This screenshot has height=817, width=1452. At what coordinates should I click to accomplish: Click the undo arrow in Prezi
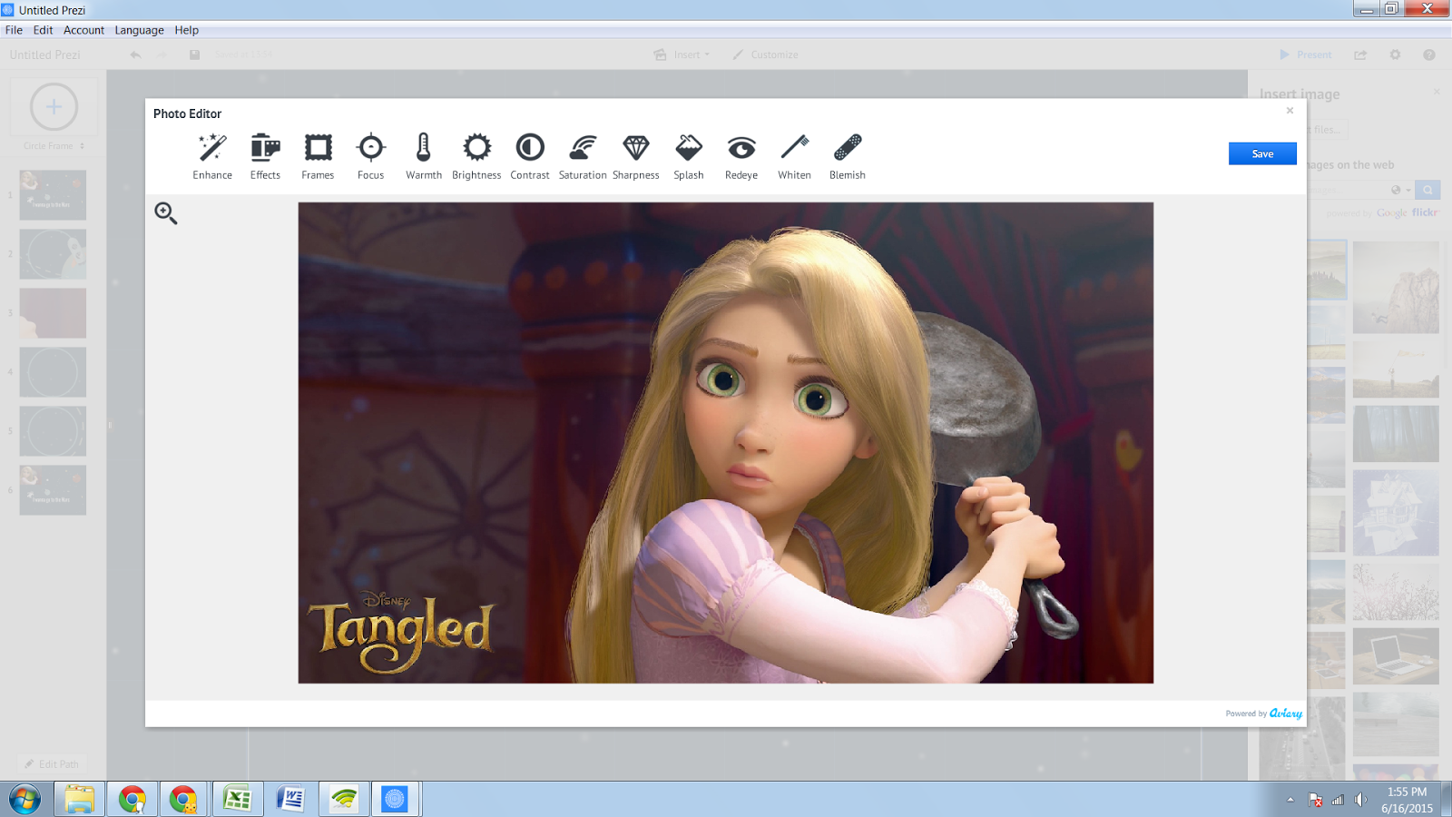click(x=135, y=54)
